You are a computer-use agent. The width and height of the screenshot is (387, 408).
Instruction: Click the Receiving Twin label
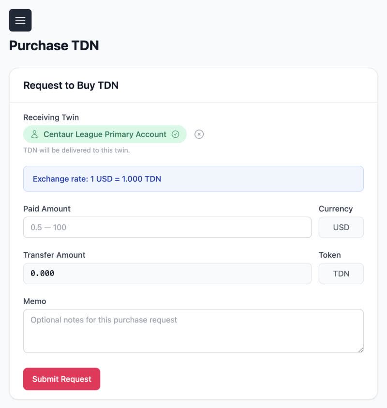pyautogui.click(x=51, y=117)
